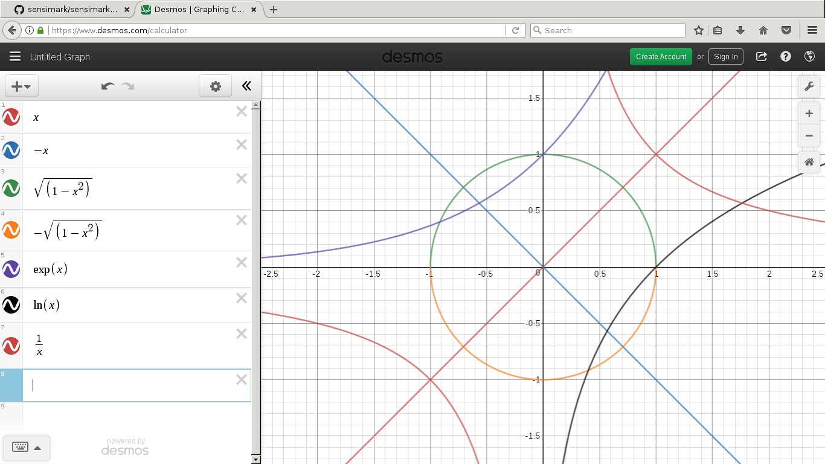
Task: Share the graph via share icon
Action: 762,56
